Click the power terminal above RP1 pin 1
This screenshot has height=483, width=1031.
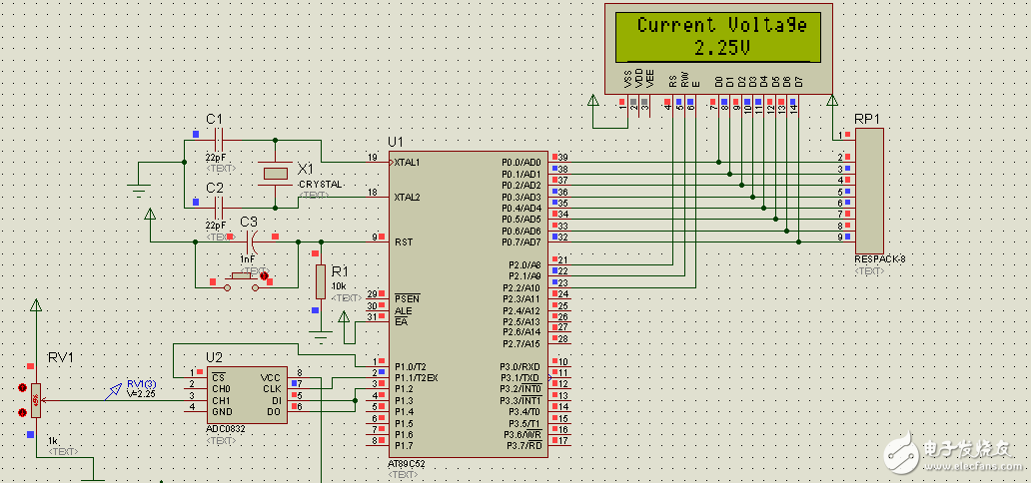pyautogui.click(x=832, y=100)
